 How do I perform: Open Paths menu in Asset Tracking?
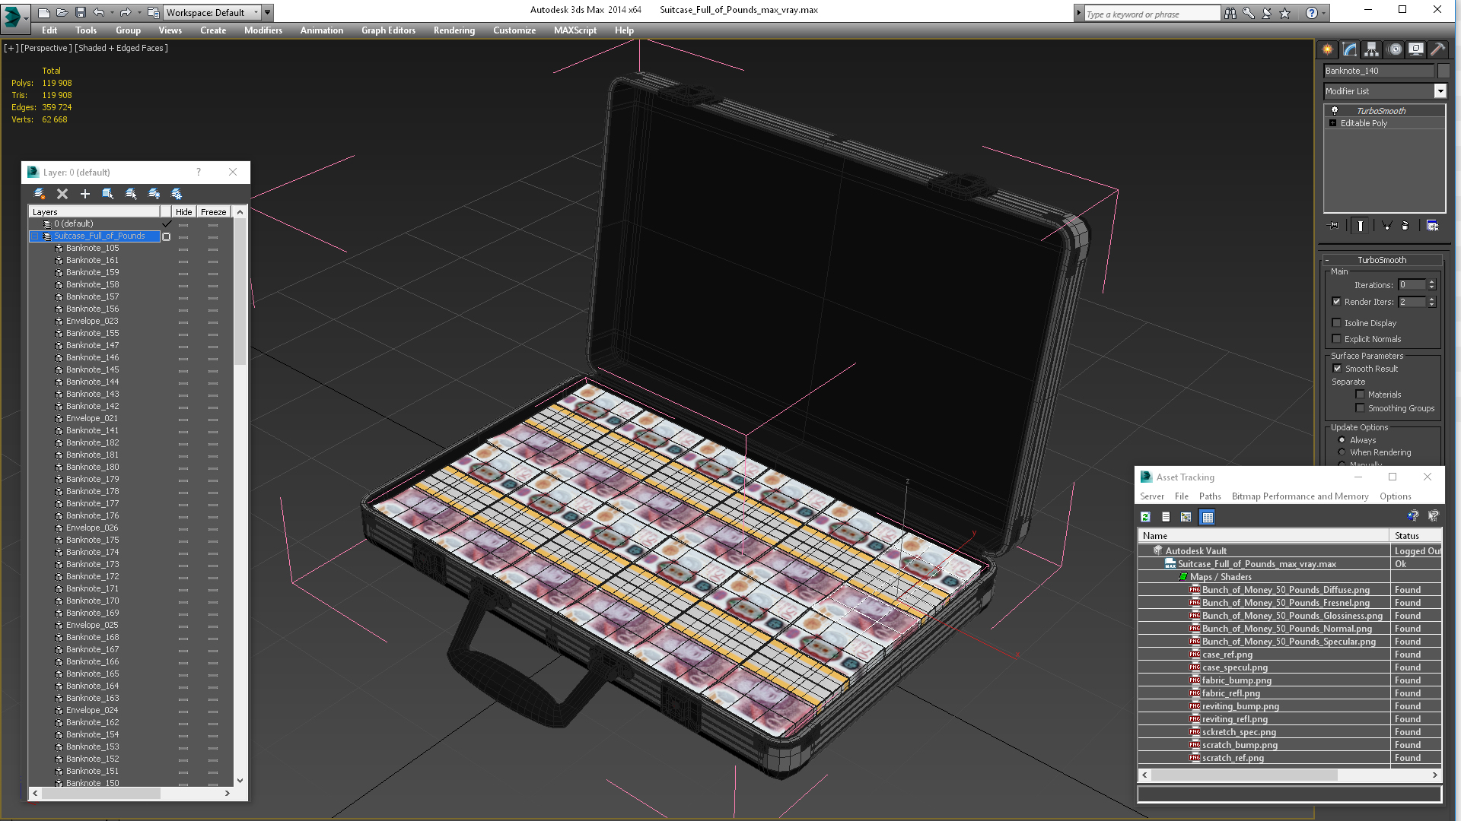pos(1210,496)
